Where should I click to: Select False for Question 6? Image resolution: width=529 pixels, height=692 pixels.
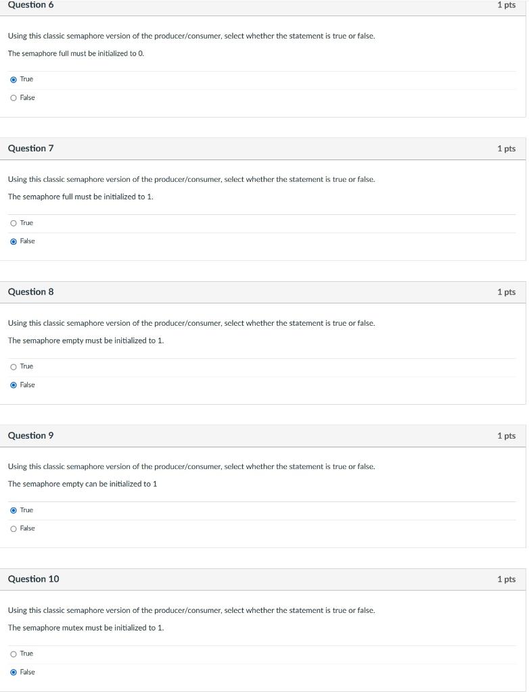click(14, 98)
